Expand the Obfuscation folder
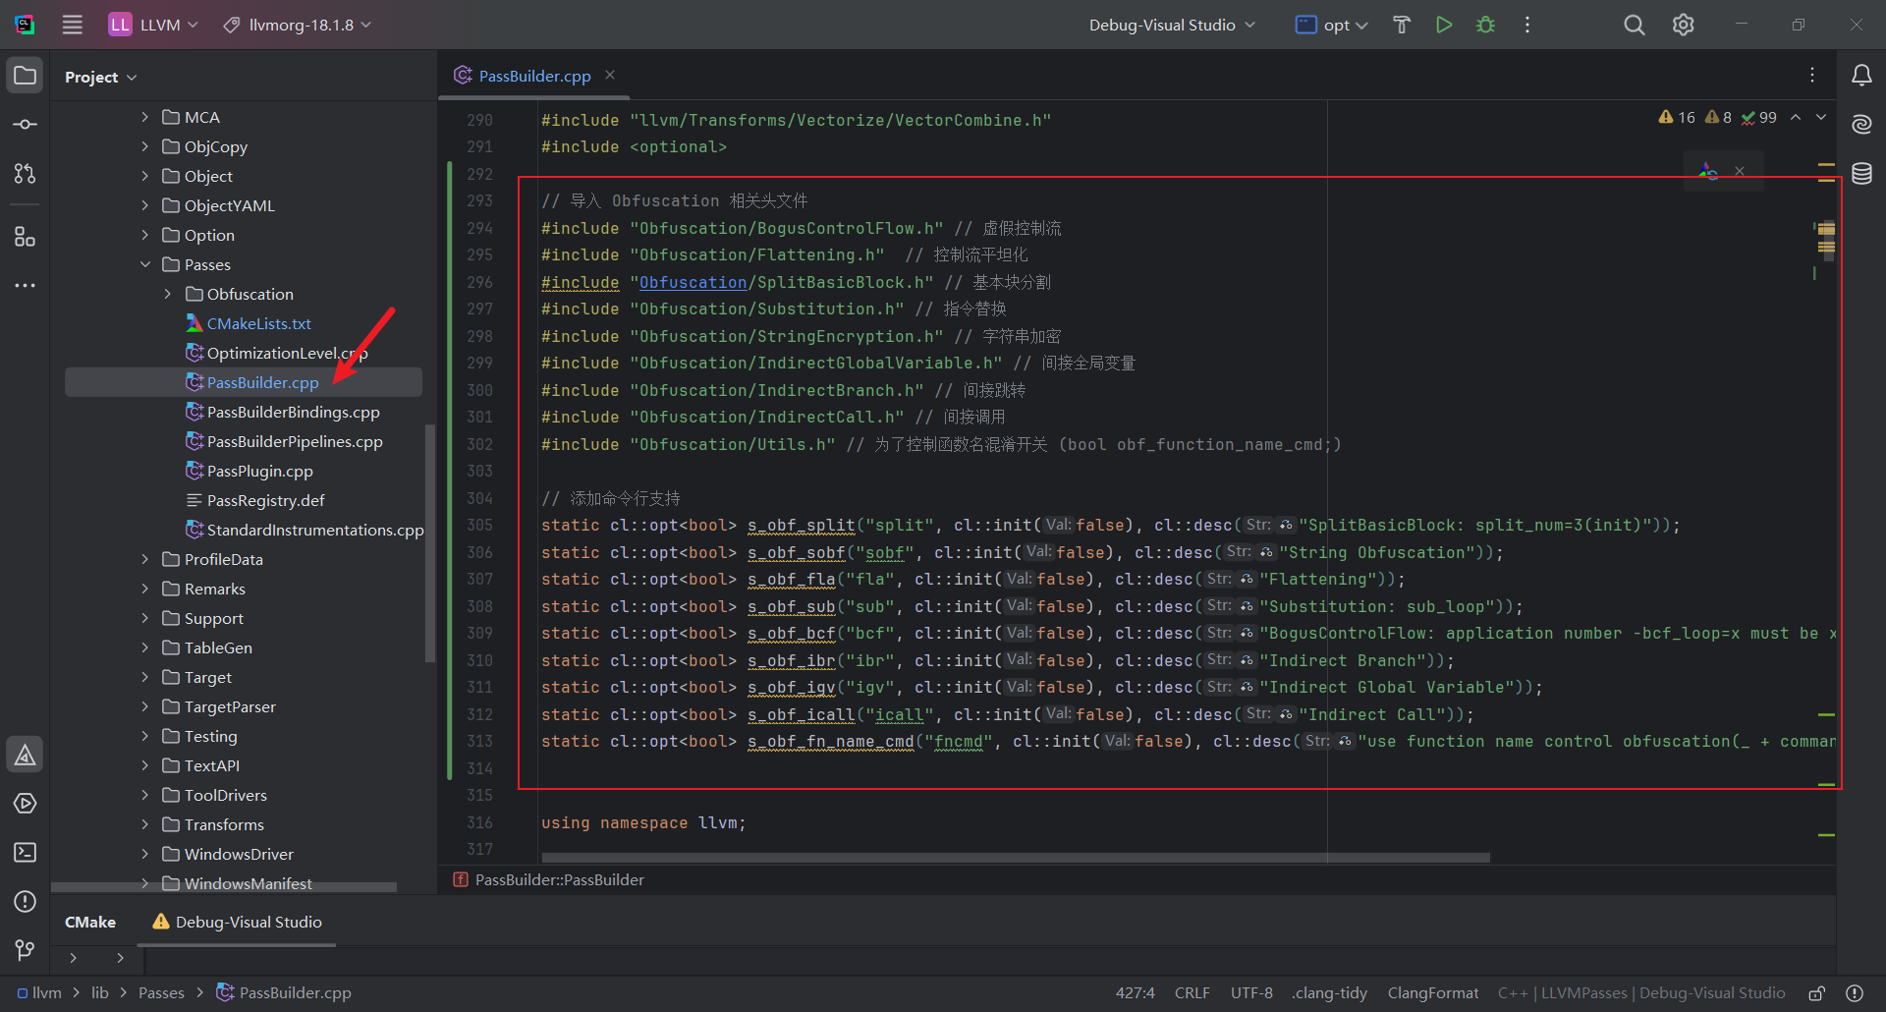Image resolution: width=1886 pixels, height=1012 pixels. (x=168, y=294)
